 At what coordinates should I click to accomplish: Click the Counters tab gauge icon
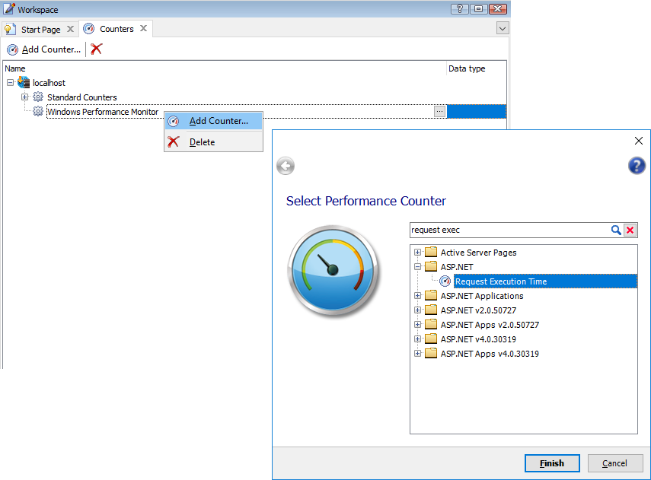89,29
